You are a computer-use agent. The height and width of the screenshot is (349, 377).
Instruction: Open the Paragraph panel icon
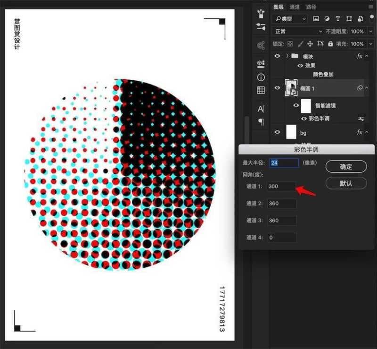261,122
